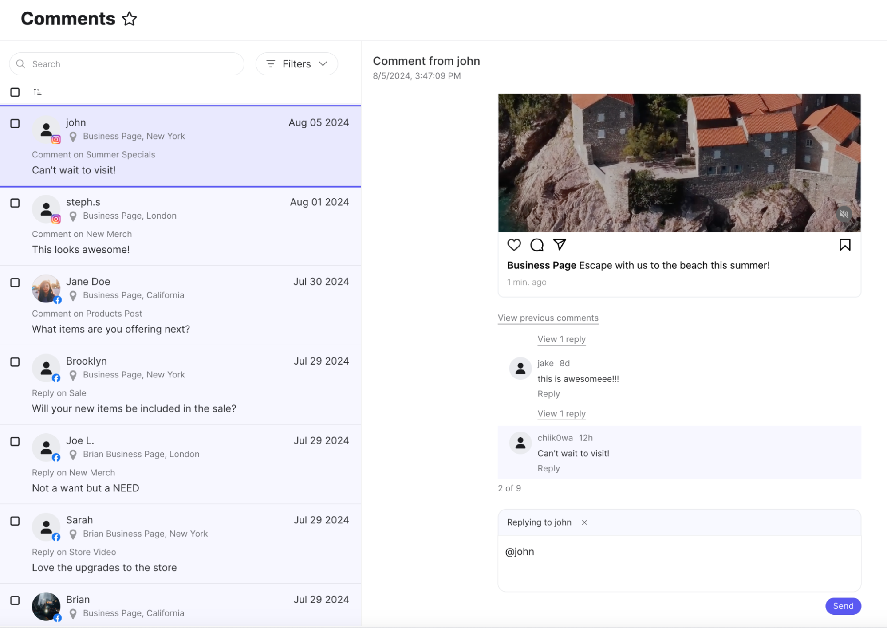This screenshot has width=887, height=628.
Task: Check Sarah's comment checkbox
Action: point(15,521)
